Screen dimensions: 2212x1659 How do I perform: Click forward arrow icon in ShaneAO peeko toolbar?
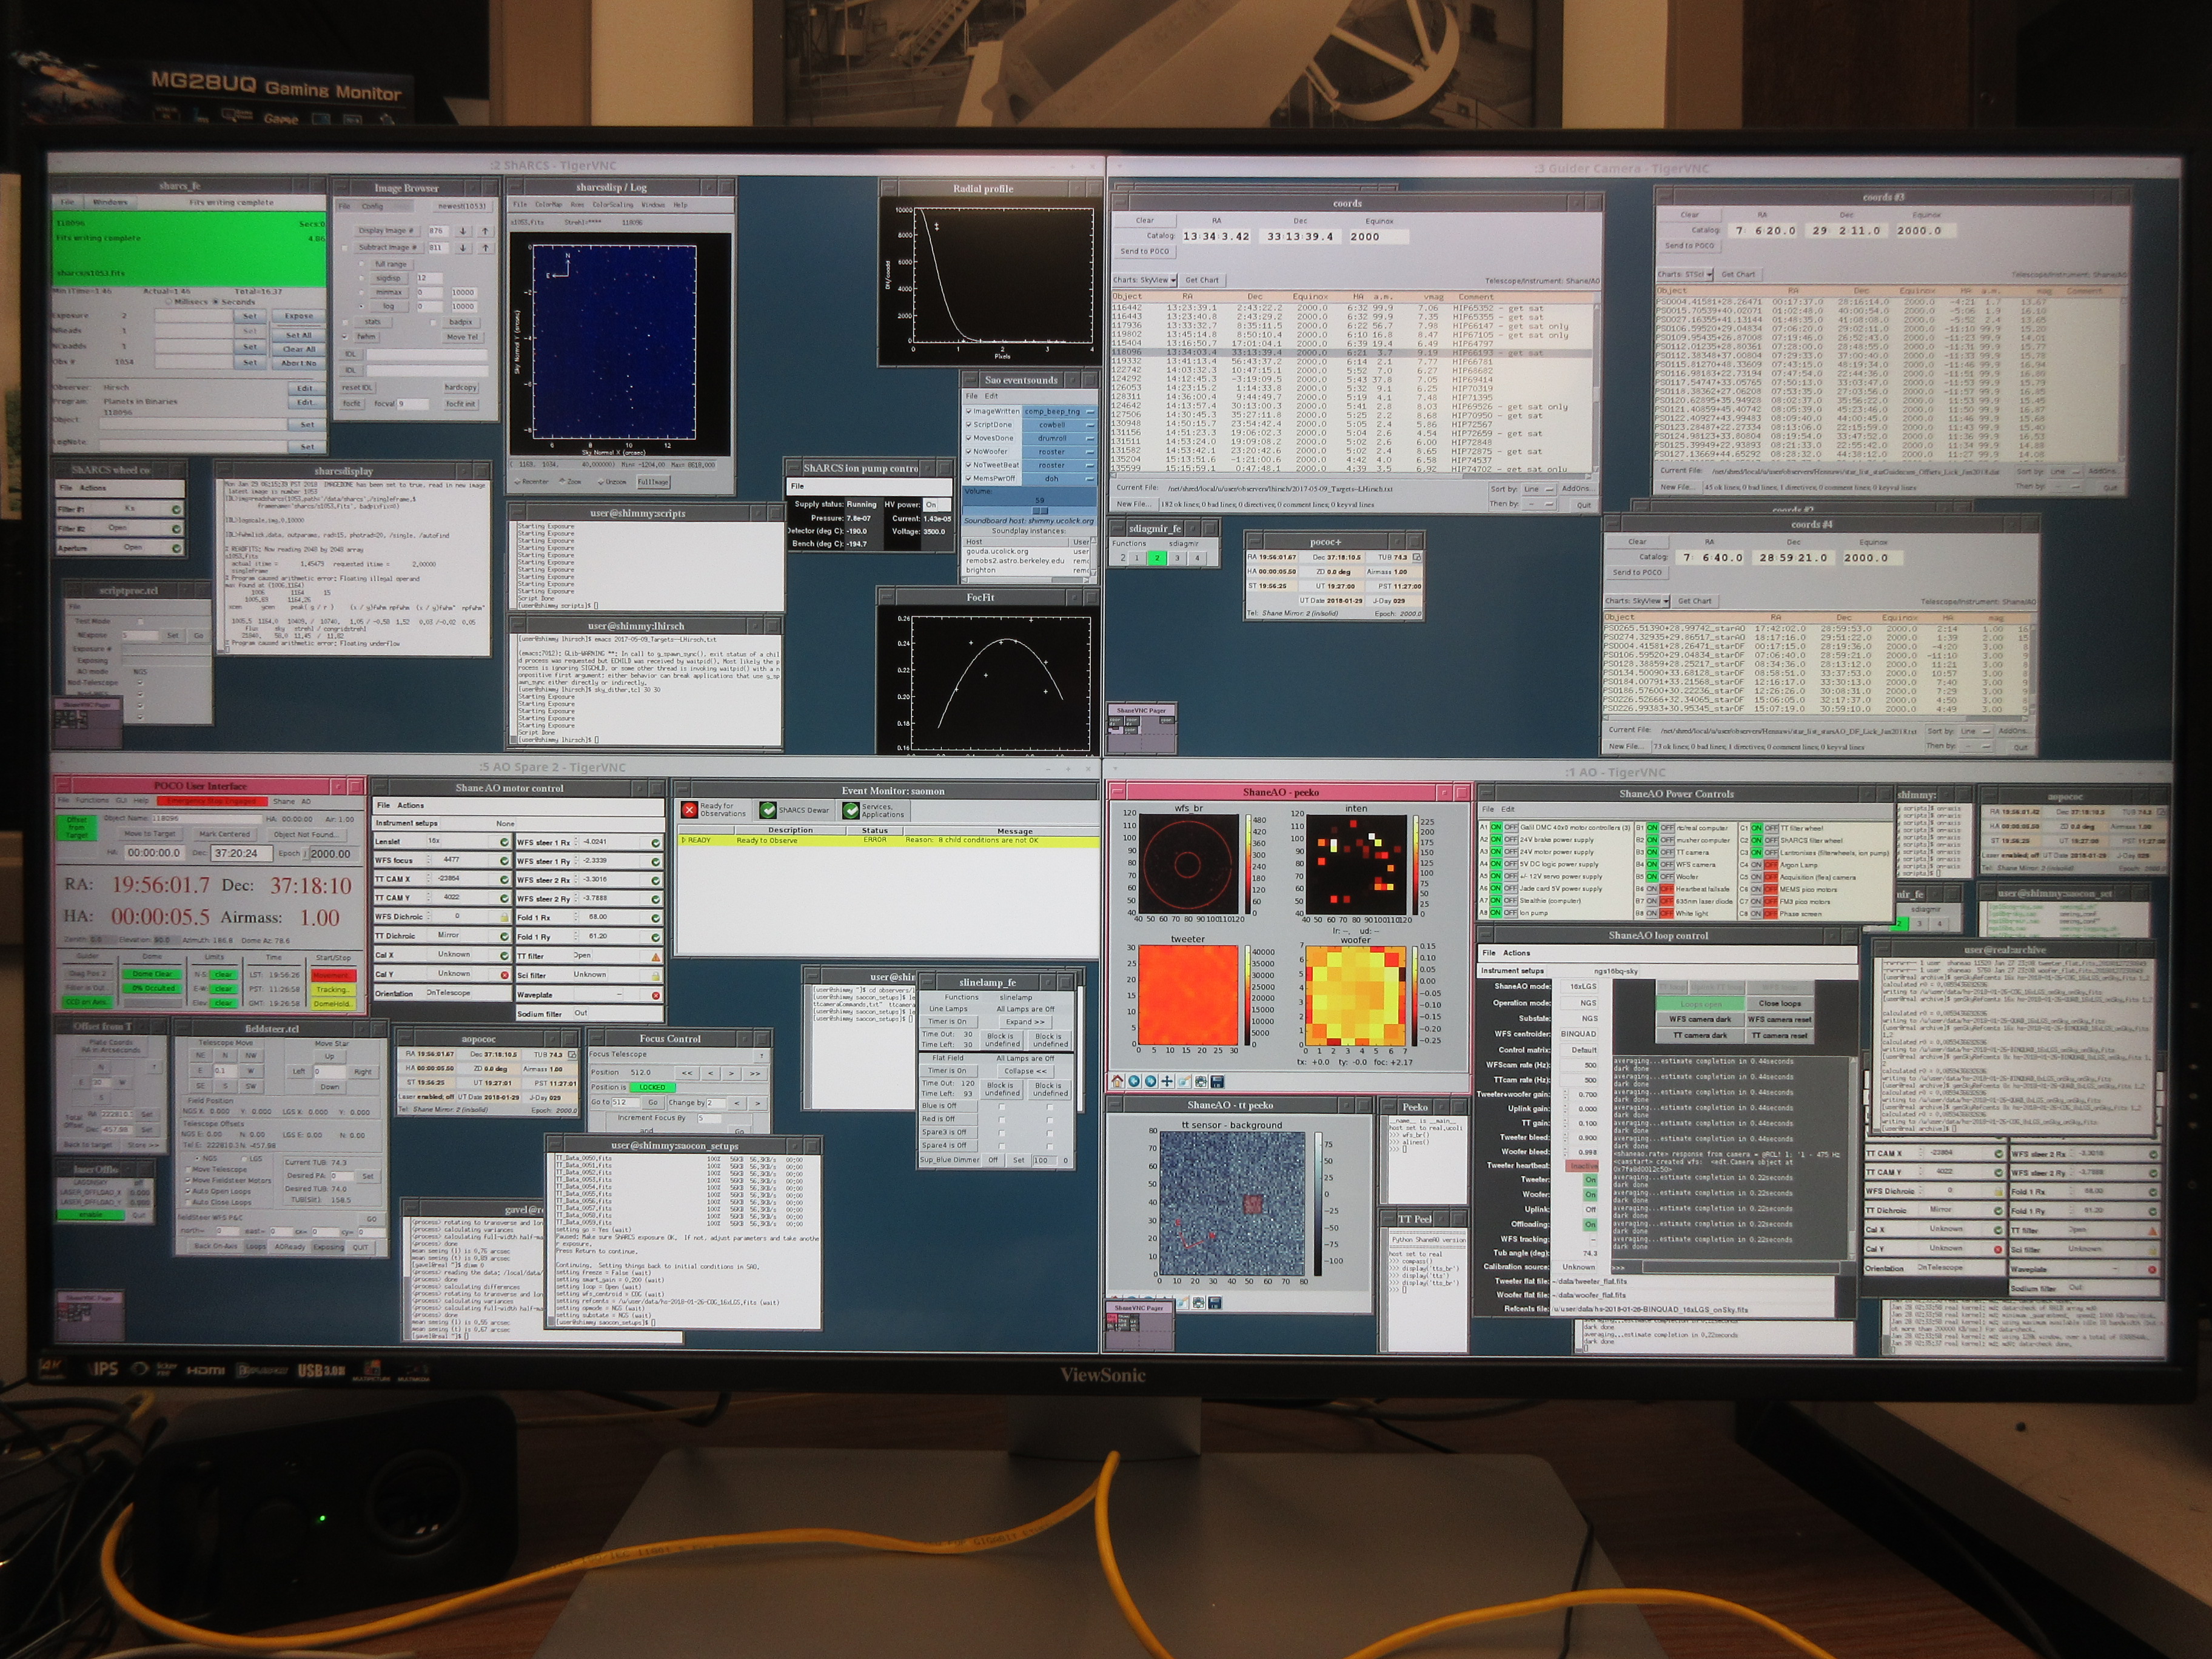(x=1150, y=1081)
